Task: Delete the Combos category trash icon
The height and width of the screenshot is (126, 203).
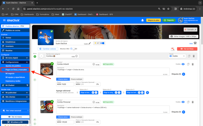Action: (x=194, y=56)
